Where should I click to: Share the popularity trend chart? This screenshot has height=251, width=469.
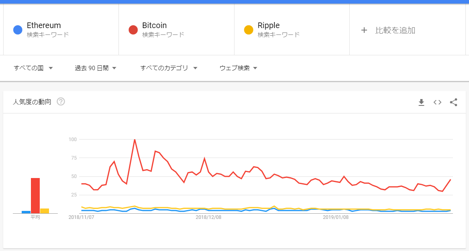pyautogui.click(x=453, y=102)
